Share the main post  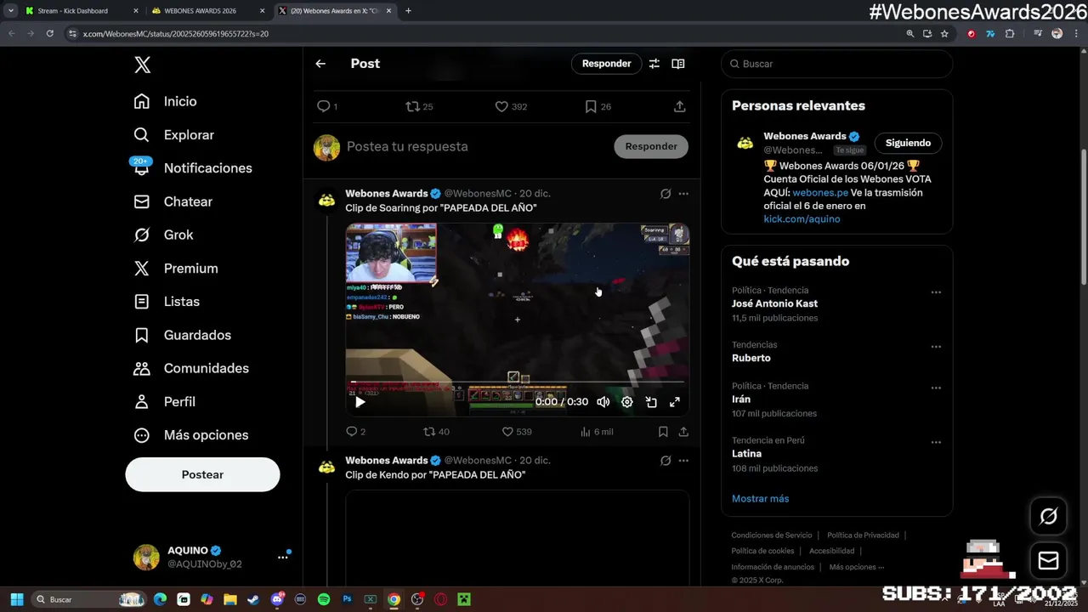coord(680,106)
